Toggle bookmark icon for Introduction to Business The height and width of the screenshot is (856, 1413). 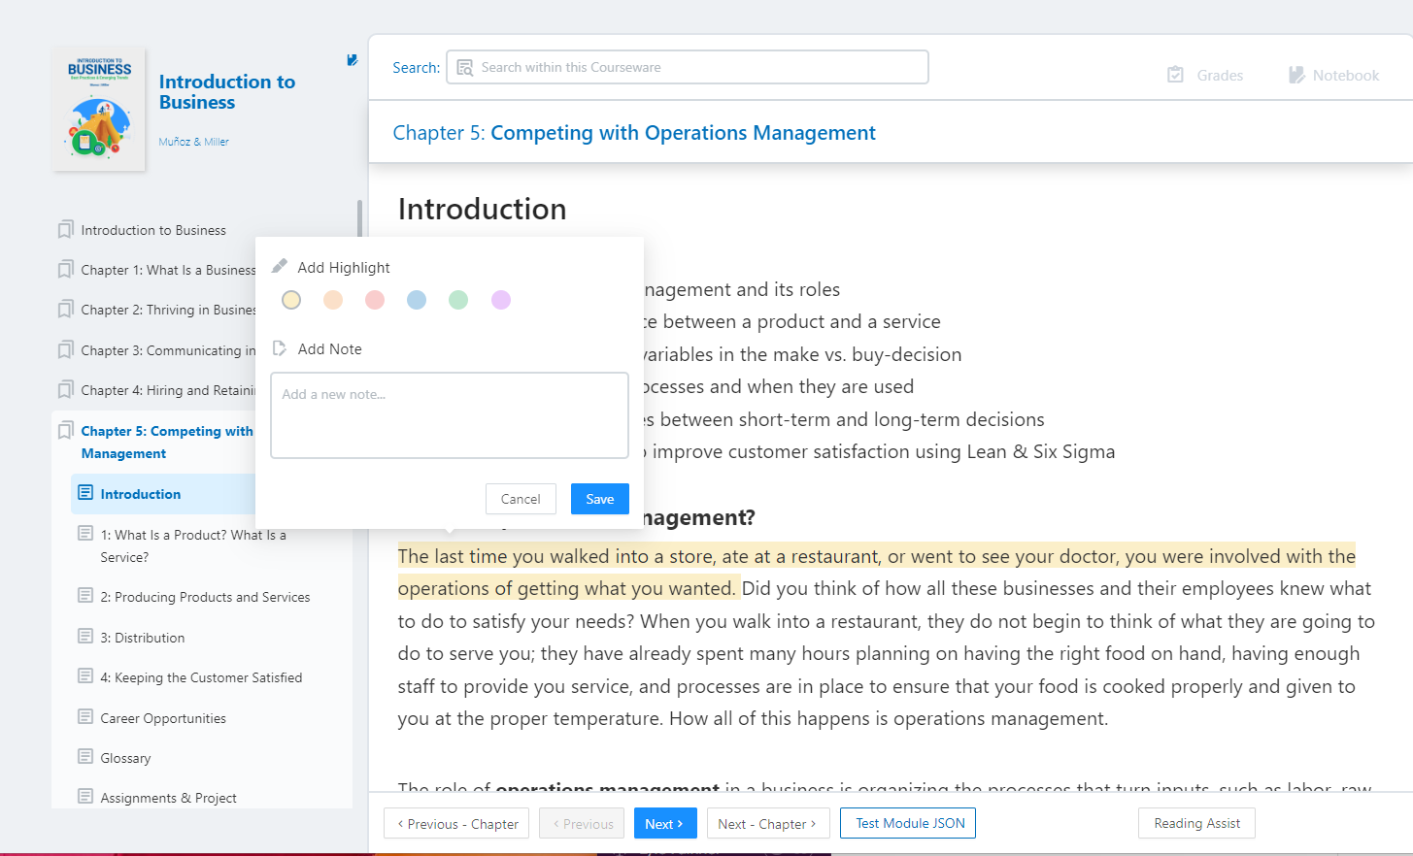(x=65, y=230)
